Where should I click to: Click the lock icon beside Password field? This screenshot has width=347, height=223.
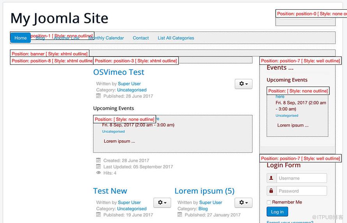click(x=271, y=191)
